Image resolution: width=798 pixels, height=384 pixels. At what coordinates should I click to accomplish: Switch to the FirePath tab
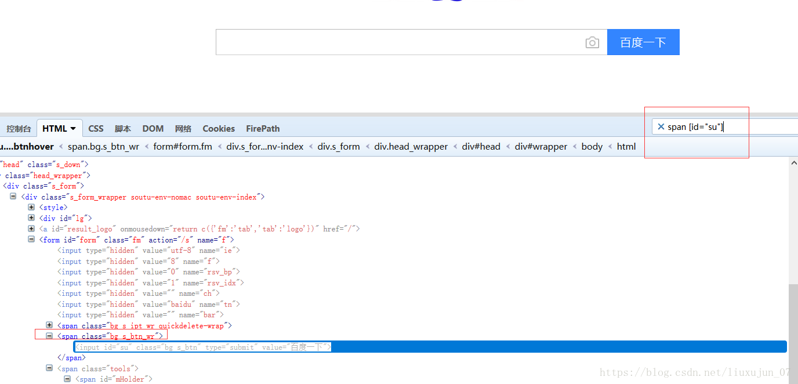[263, 129]
